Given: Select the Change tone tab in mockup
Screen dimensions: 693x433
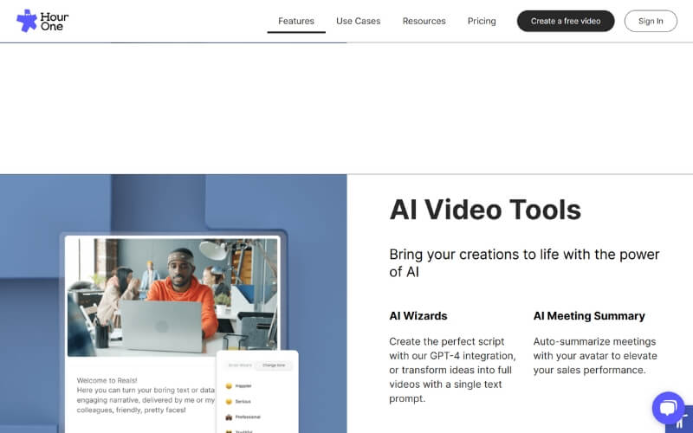Looking at the screenshot, I should click(x=274, y=365).
